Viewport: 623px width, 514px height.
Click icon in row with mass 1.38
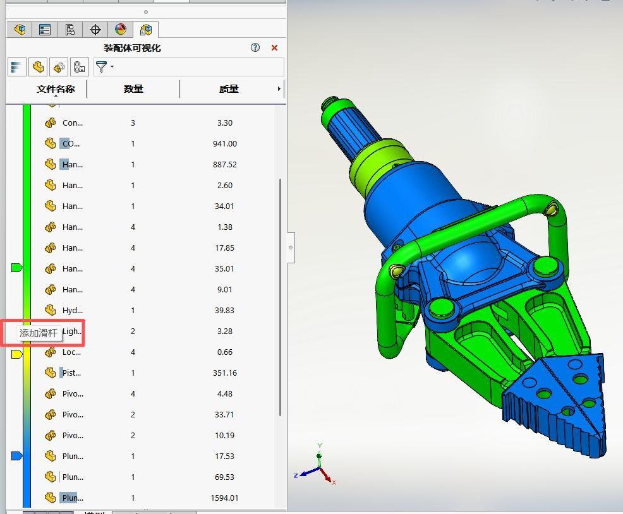(x=50, y=227)
